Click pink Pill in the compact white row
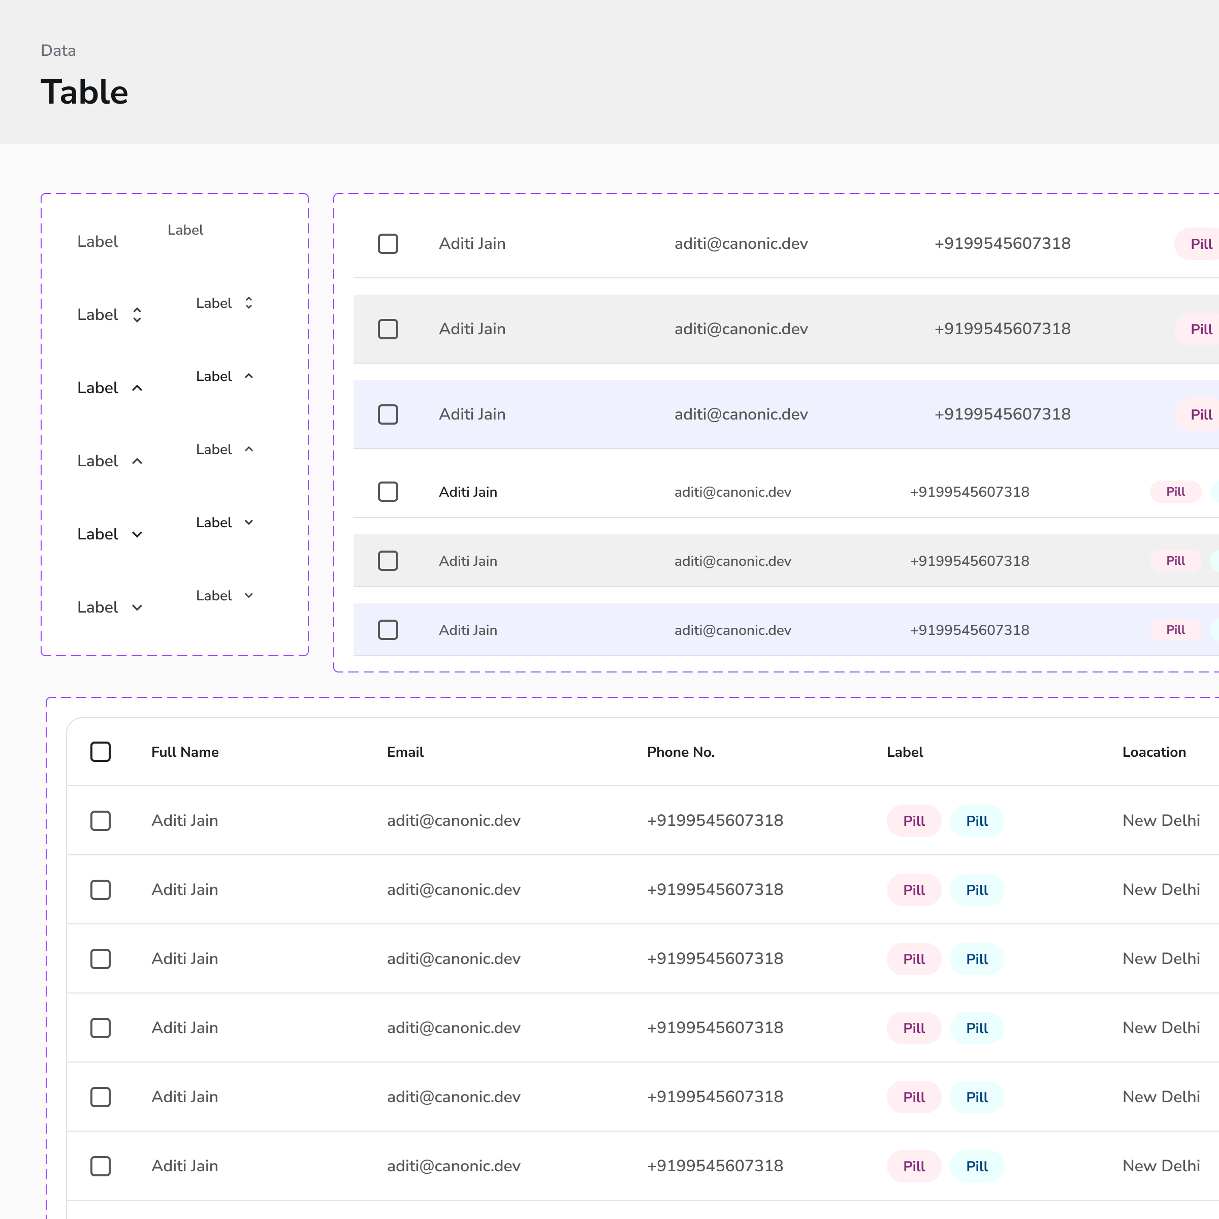This screenshot has height=1219, width=1219. coord(1175,492)
